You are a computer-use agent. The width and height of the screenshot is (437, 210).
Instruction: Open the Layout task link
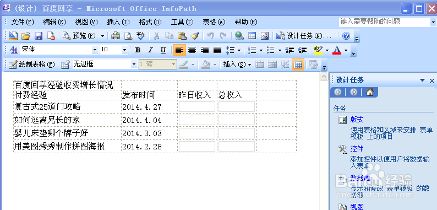click(357, 120)
